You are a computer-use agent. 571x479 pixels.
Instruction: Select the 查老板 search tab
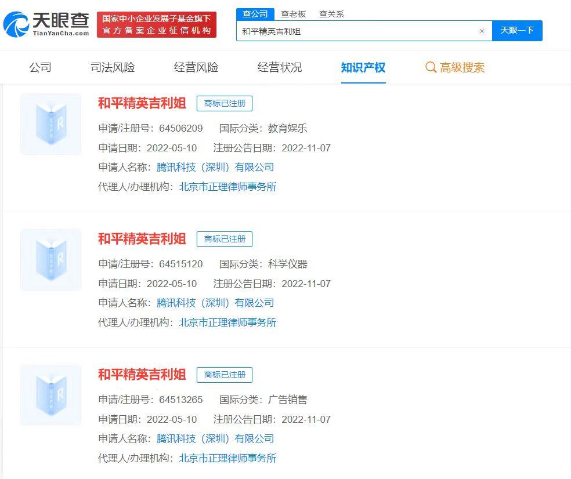pos(293,14)
